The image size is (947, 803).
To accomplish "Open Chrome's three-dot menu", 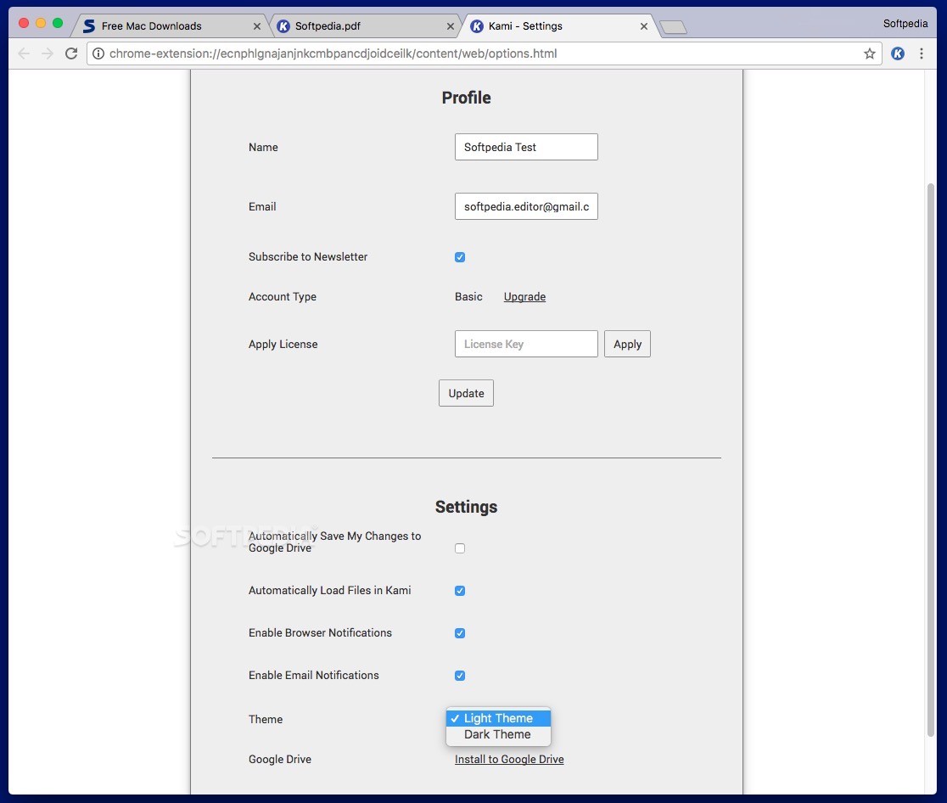I will [922, 53].
